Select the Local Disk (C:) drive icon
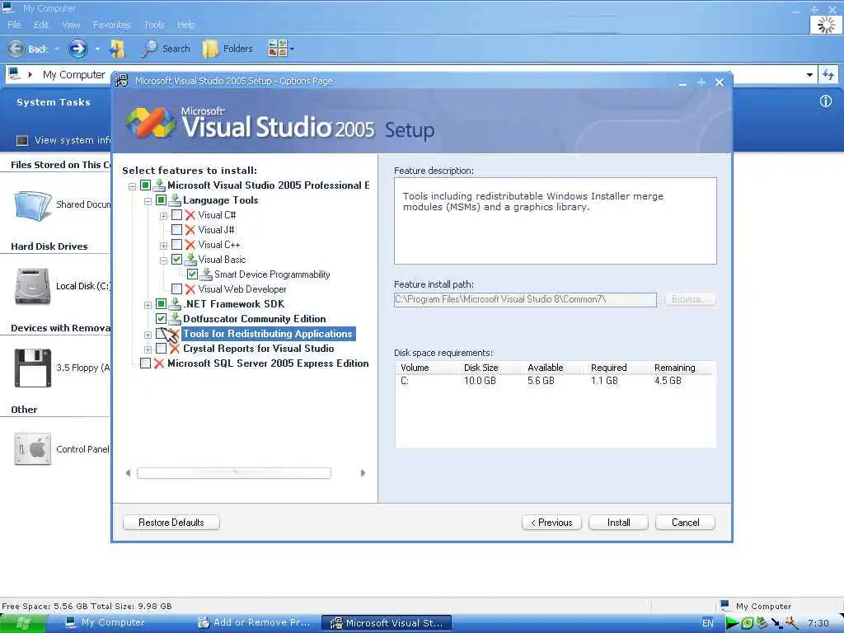 [x=32, y=286]
